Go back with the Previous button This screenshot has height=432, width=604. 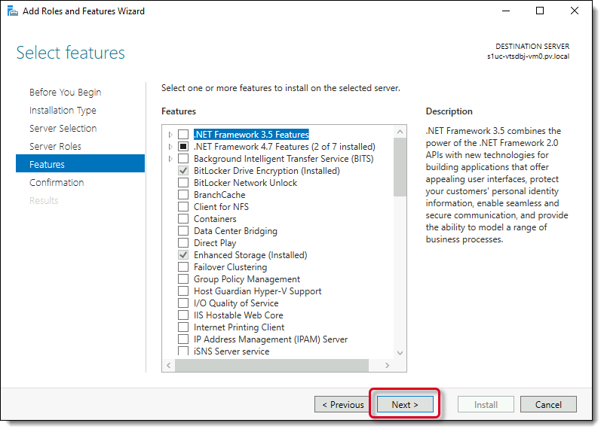[x=342, y=405]
